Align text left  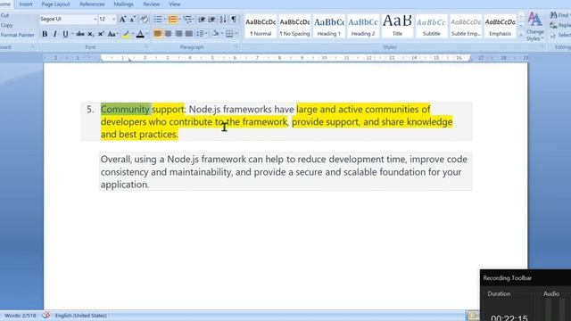point(158,34)
